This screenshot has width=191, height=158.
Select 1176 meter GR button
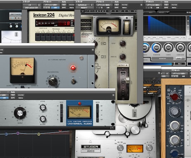pos(98,106)
